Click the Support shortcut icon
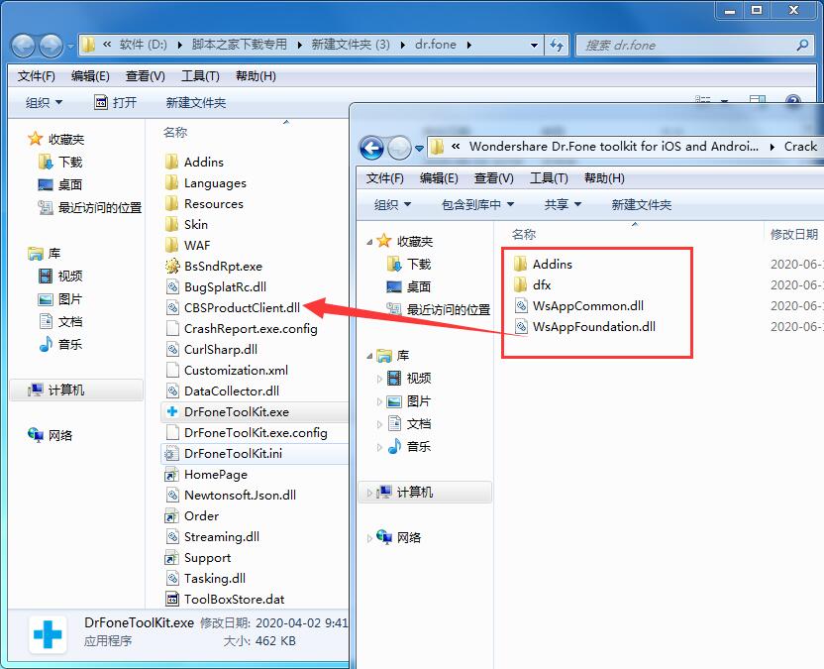The image size is (824, 669). pyautogui.click(x=172, y=557)
